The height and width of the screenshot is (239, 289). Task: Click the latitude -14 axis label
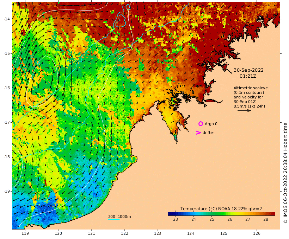tap(7, 19)
